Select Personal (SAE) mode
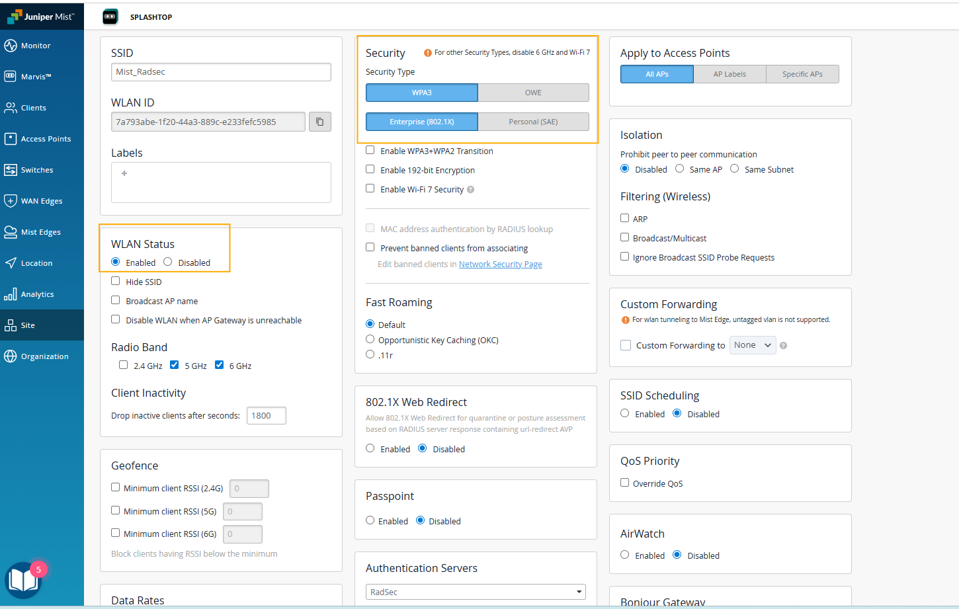The width and height of the screenshot is (959, 609). pyautogui.click(x=533, y=122)
